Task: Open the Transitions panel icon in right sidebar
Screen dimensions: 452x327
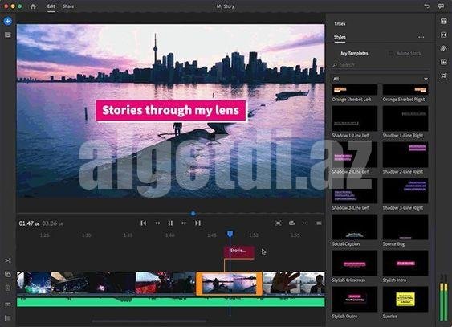Action: click(x=444, y=35)
